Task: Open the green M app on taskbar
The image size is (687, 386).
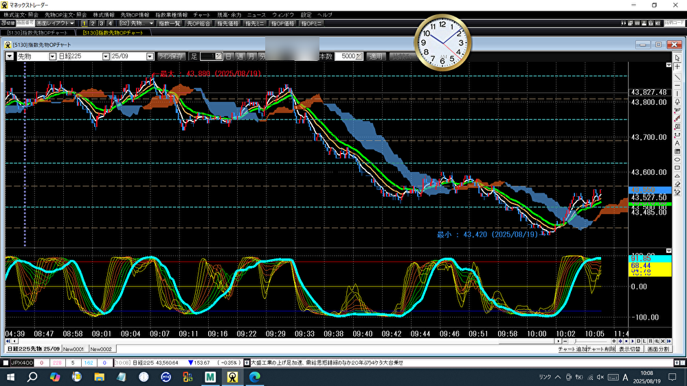Action: 210,377
